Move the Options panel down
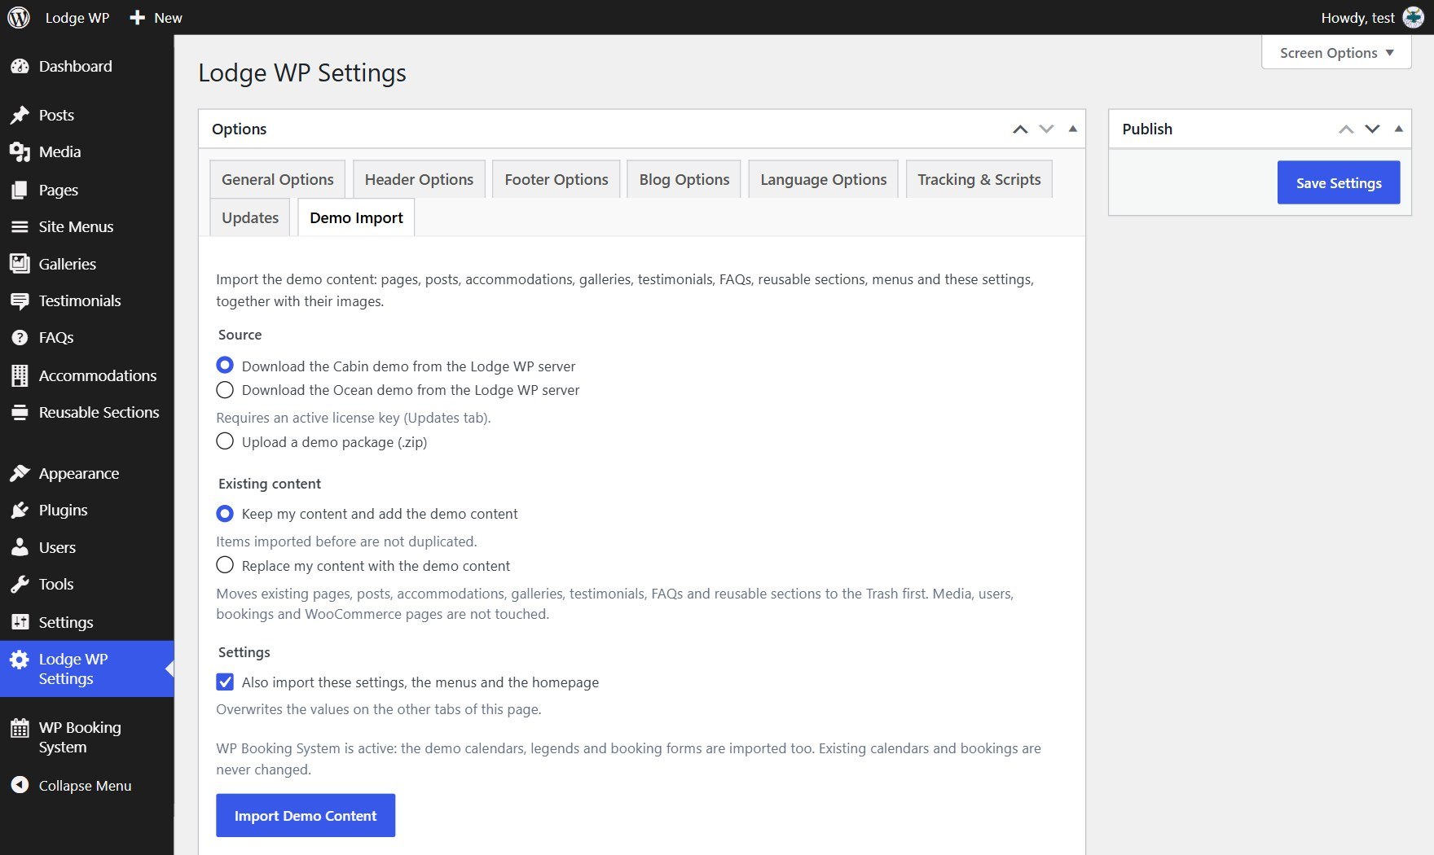 point(1047,129)
